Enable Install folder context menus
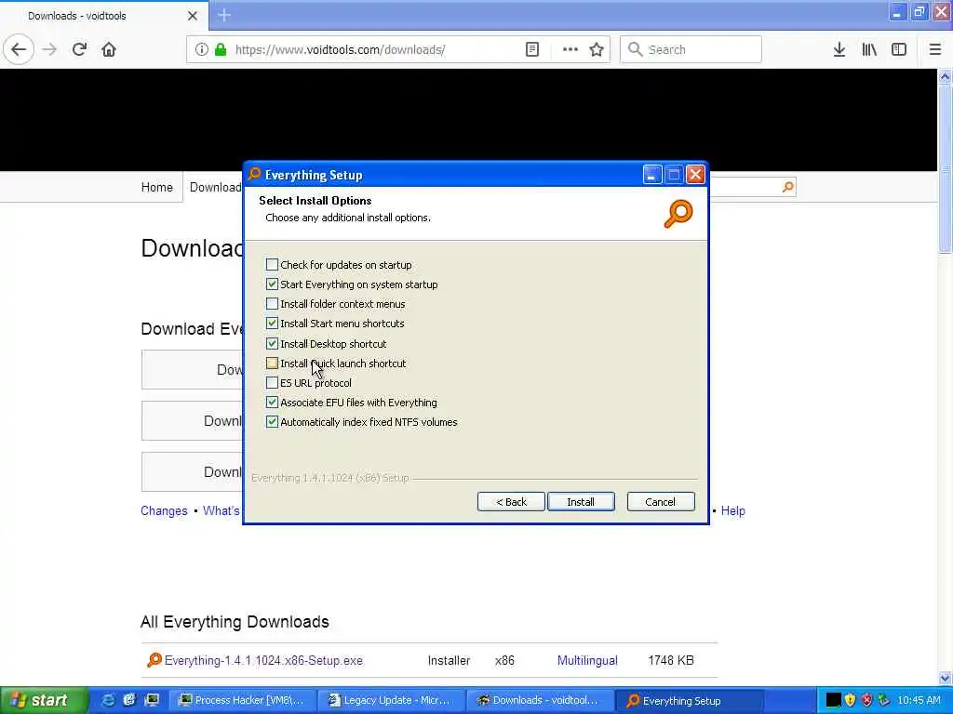953x714 pixels. [273, 304]
